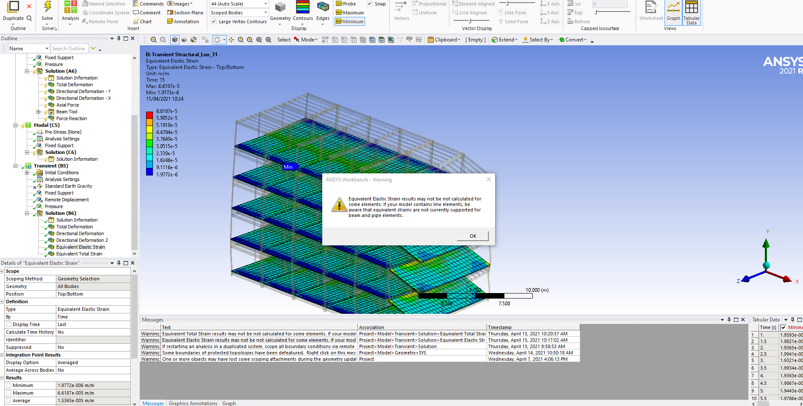Screen dimensions: 803x406
Task: Check the Minimum result checkbox in Details
Action: (8, 385)
